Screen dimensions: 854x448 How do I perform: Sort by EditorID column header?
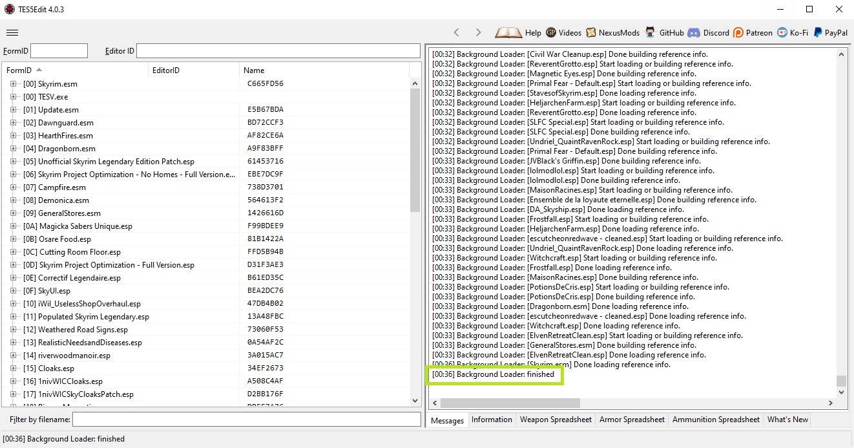click(x=194, y=70)
